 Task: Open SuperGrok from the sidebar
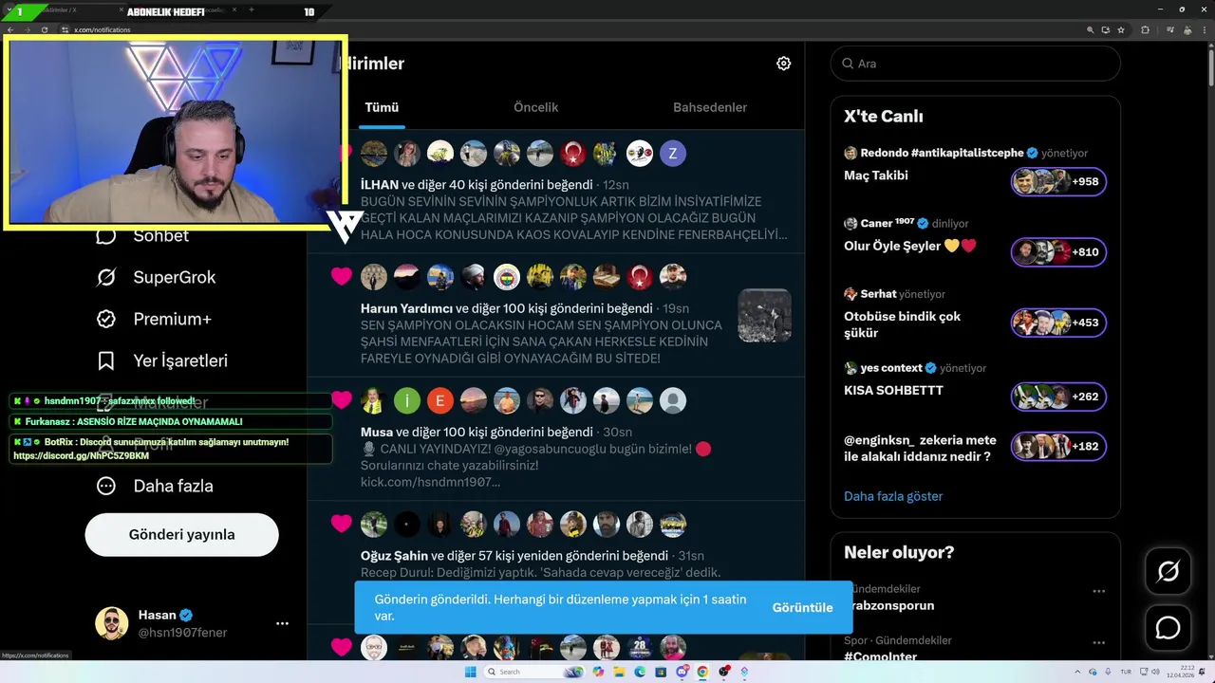point(156,277)
